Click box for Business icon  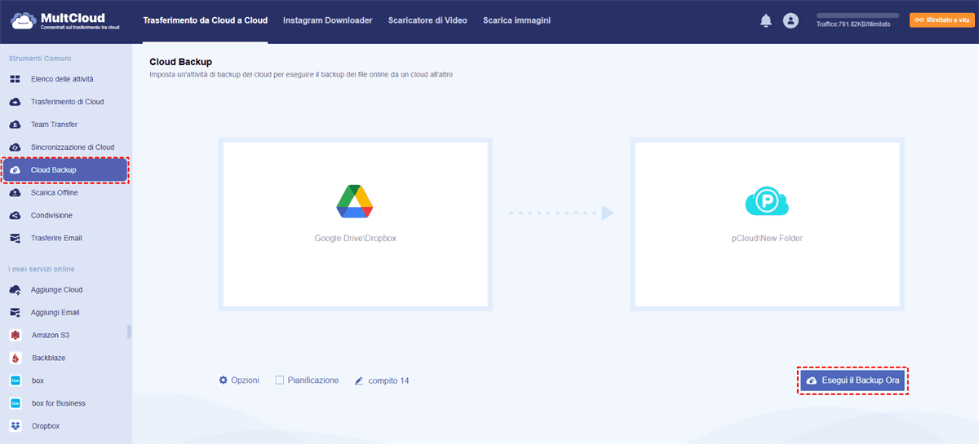tap(15, 403)
